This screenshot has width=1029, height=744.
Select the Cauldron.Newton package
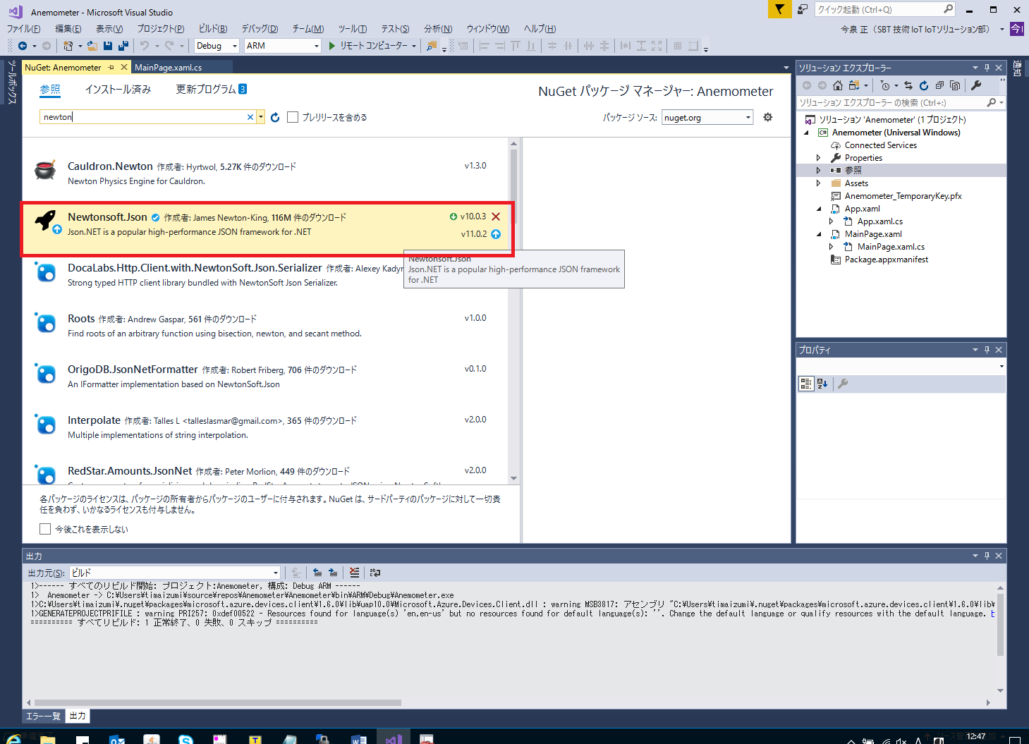click(x=264, y=173)
